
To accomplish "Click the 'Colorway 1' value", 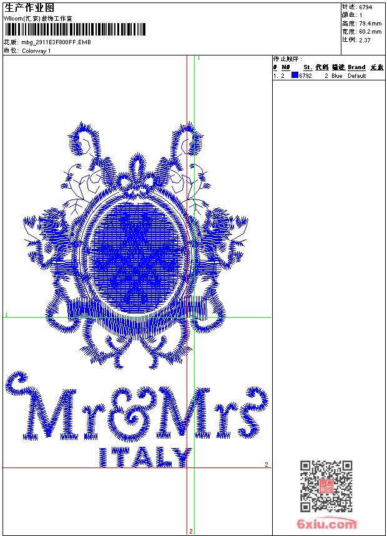I will click(36, 51).
